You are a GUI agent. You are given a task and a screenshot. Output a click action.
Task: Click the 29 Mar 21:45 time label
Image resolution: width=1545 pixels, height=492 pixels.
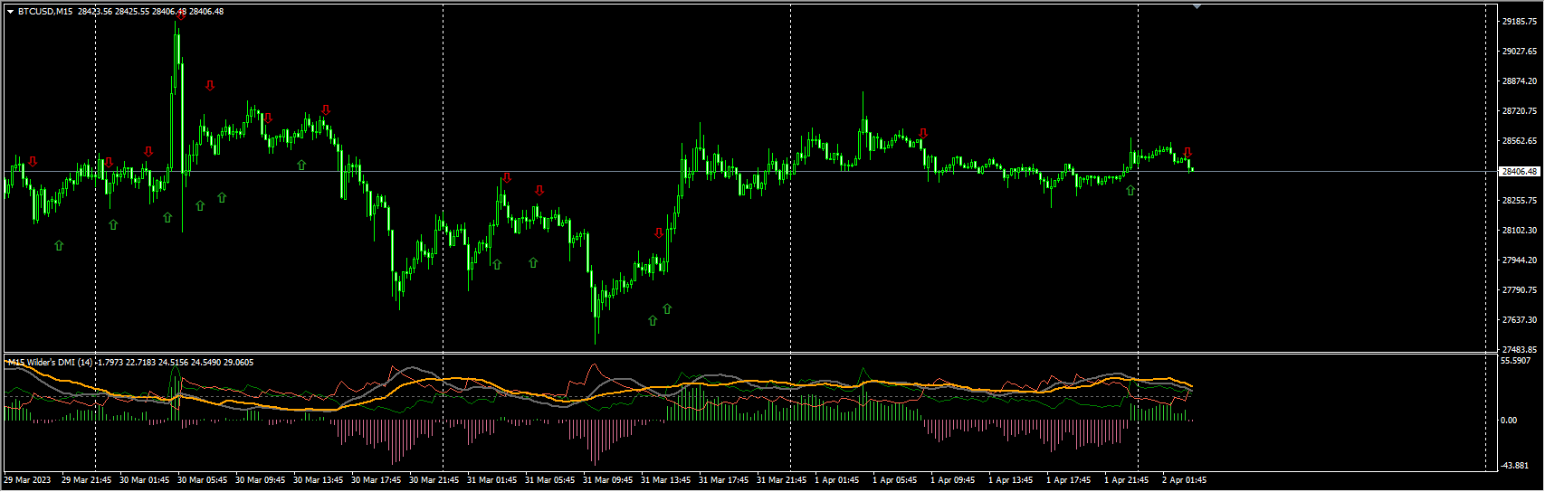tap(86, 480)
